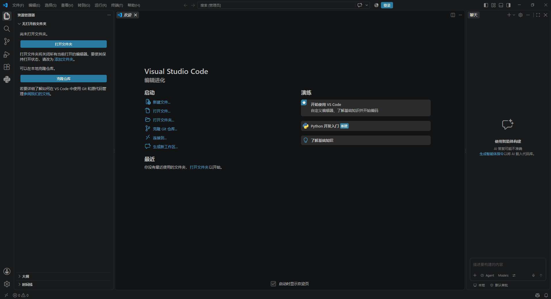Focus the command center search box
The height and width of the screenshot is (299, 551).
pyautogui.click(x=276, y=5)
